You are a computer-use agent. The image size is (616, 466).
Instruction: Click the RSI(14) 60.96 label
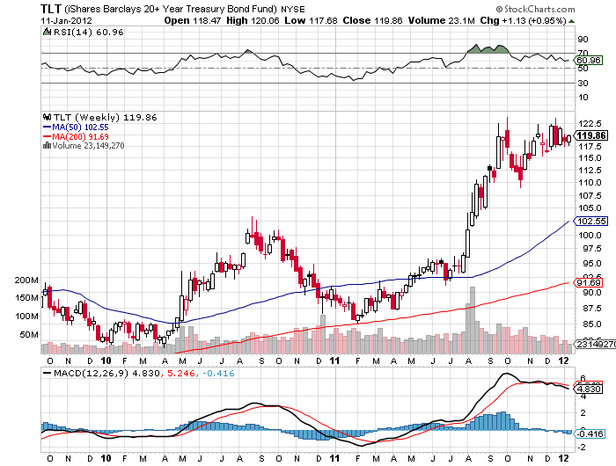pos(88,33)
